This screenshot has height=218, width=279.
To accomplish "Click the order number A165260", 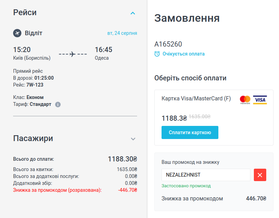I will click(x=168, y=44).
